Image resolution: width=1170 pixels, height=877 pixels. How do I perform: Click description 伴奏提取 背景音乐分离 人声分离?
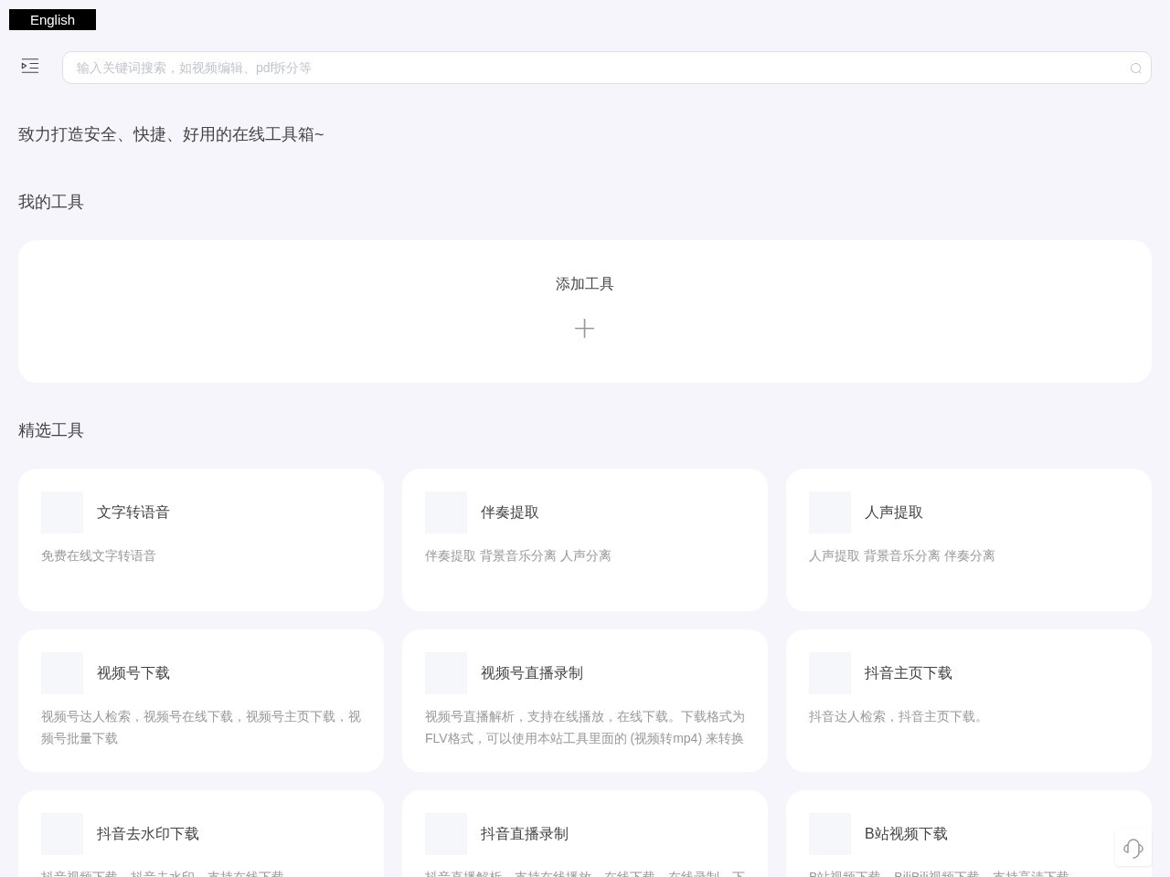click(518, 555)
